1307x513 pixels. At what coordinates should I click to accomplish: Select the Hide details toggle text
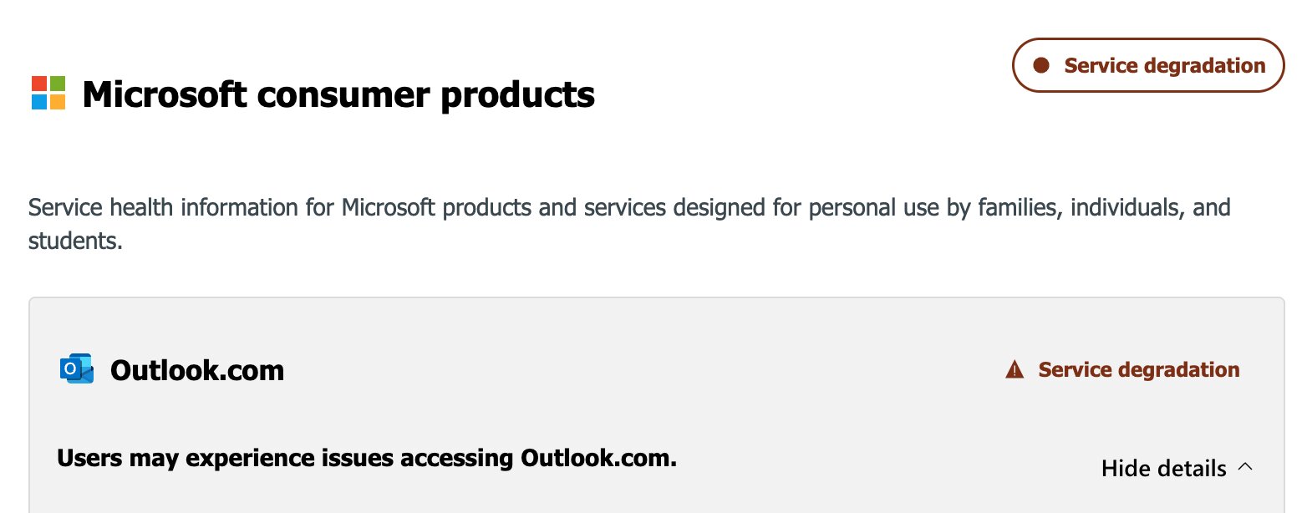(1163, 469)
